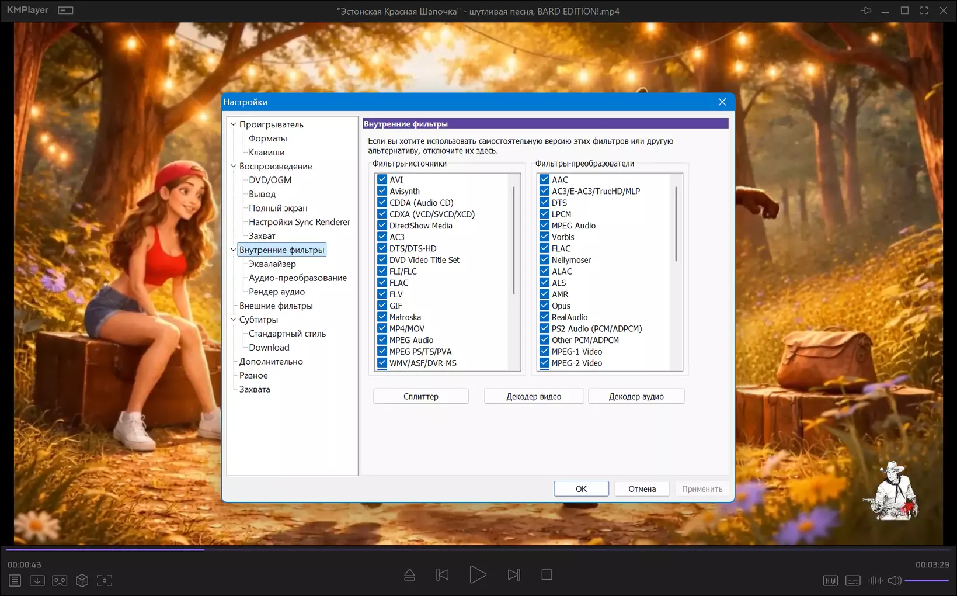This screenshot has height=596, width=957.
Task: Close the Настройки dialog
Action: (722, 102)
